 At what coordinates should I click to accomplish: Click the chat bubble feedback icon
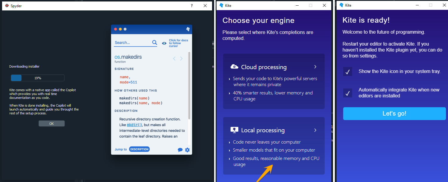[x=180, y=150]
